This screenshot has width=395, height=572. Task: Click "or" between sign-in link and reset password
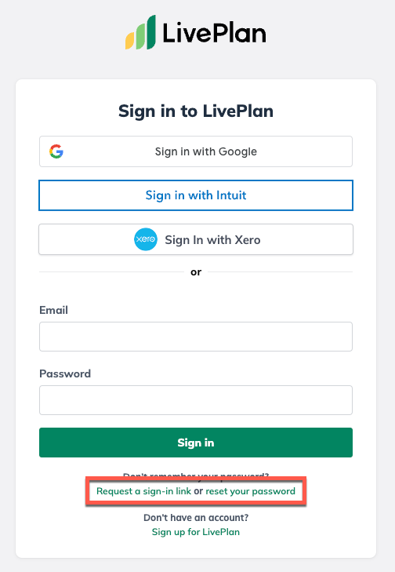198,491
